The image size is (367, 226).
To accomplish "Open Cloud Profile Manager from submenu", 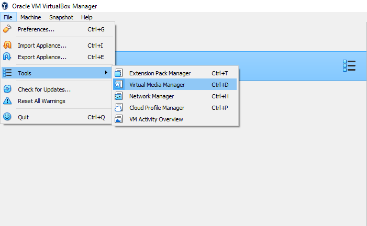I will pyautogui.click(x=175, y=107).
